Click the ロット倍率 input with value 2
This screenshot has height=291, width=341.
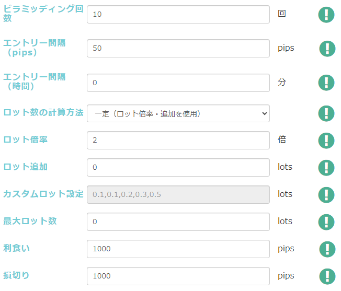coord(178,140)
